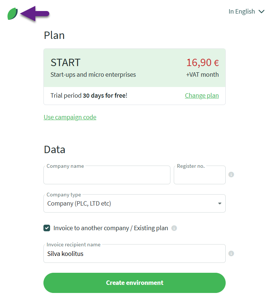
Task: Click the Company type dropdown arrow
Action: (220, 203)
